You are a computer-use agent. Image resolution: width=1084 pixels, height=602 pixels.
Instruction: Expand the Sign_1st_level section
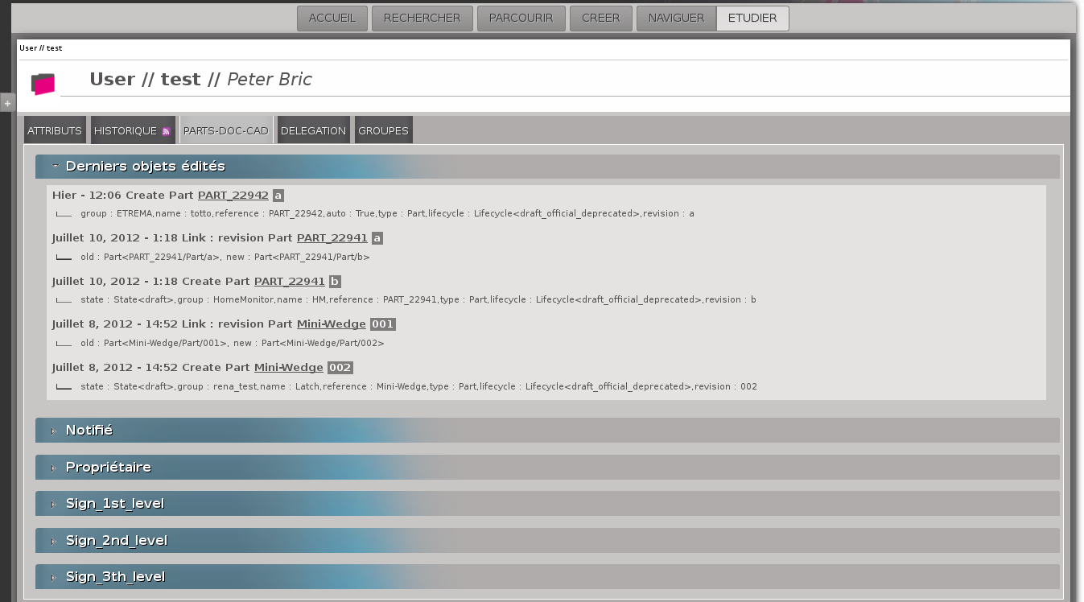pos(547,504)
